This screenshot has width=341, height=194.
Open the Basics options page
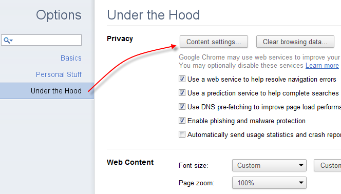71,58
